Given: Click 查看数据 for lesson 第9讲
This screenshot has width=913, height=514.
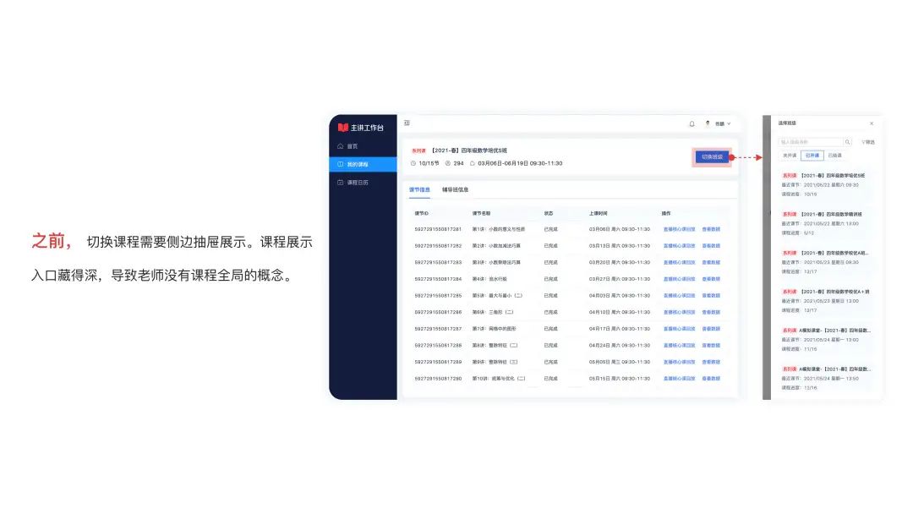Looking at the screenshot, I should coord(711,362).
